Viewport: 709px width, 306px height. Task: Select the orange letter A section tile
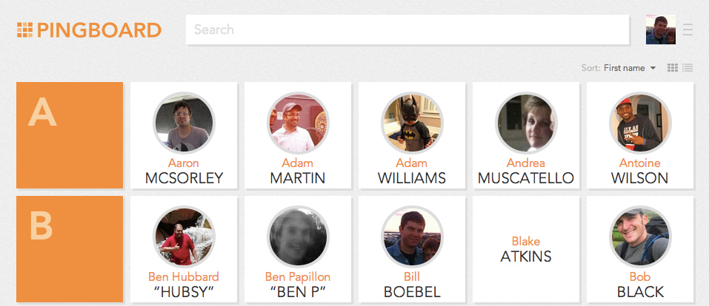(70, 135)
